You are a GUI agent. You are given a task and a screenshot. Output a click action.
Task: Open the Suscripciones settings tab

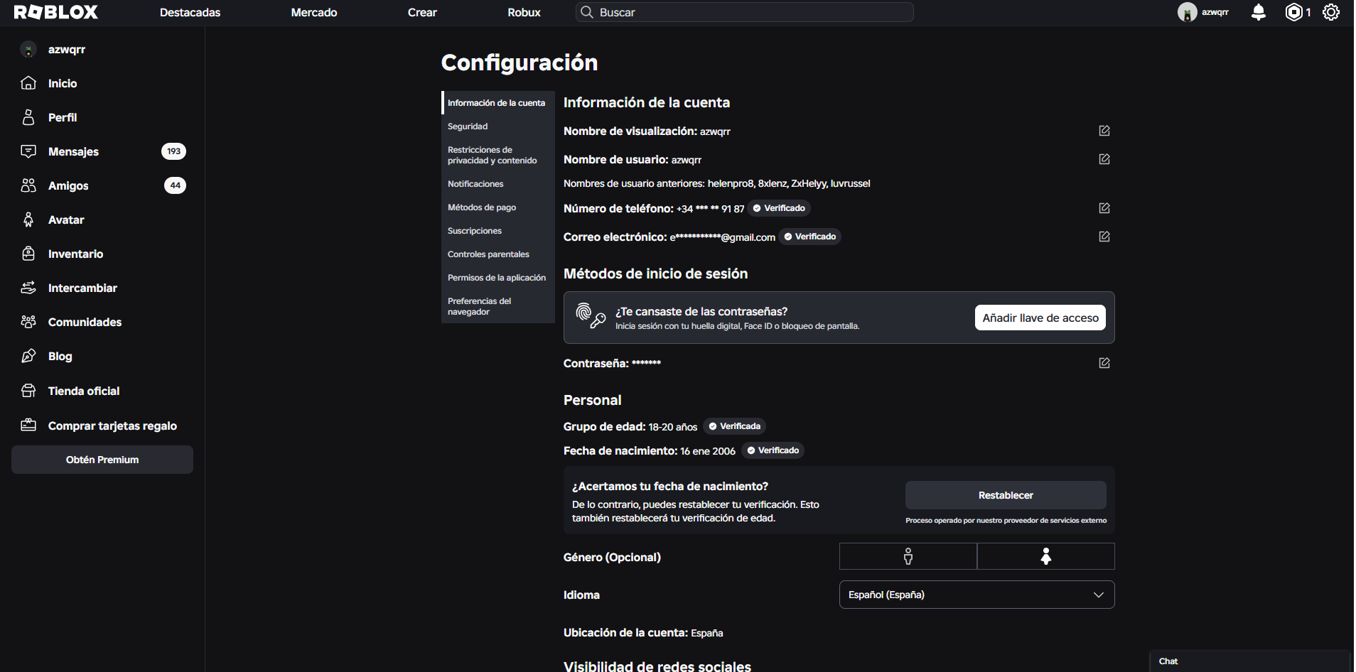498,231
